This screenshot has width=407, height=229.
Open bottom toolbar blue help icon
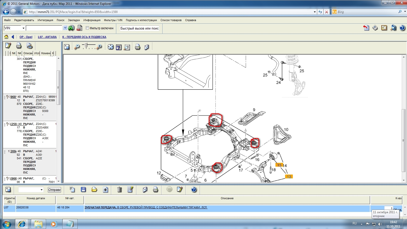point(194,189)
